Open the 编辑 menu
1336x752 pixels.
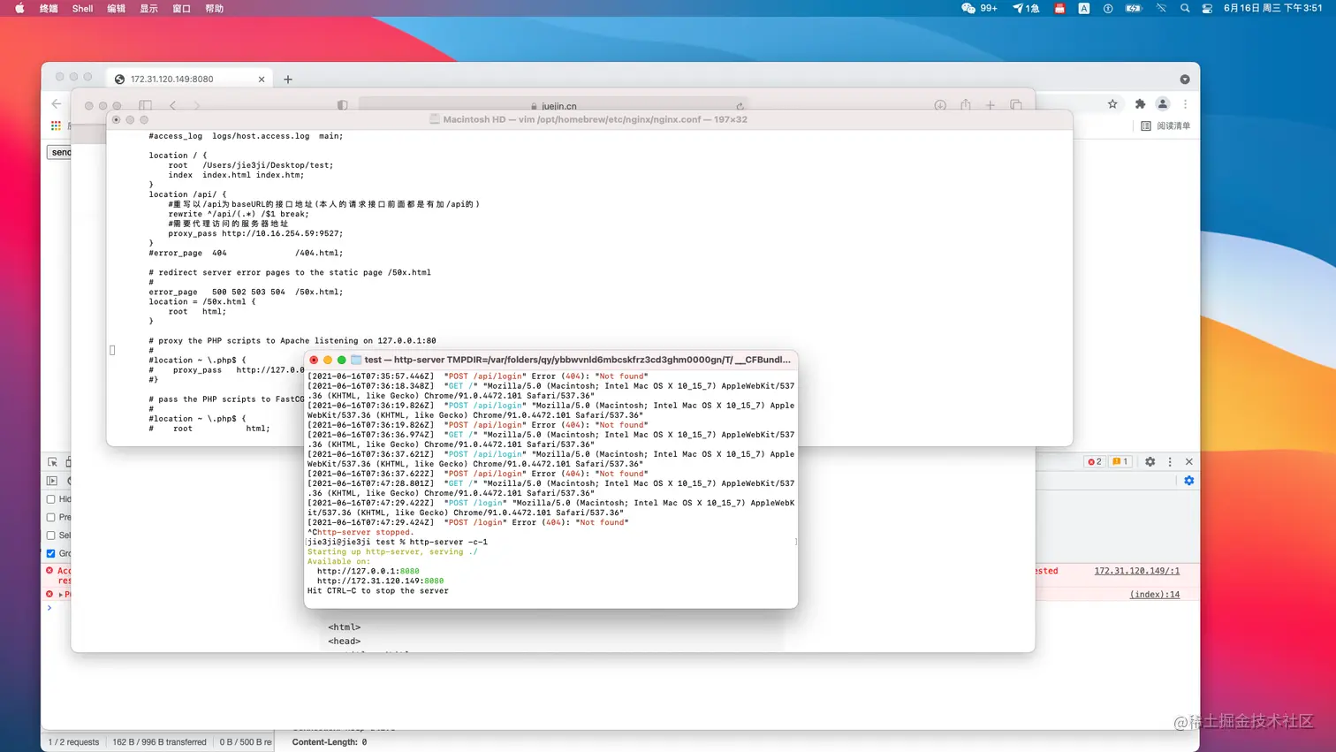point(116,8)
